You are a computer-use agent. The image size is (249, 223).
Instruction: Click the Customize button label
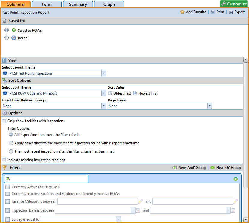(x=237, y=4)
